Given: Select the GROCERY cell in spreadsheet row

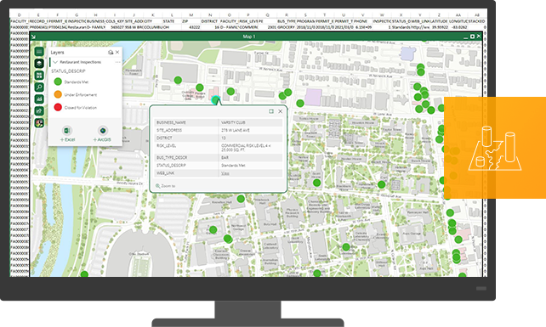Looking at the screenshot, I should [287, 27].
